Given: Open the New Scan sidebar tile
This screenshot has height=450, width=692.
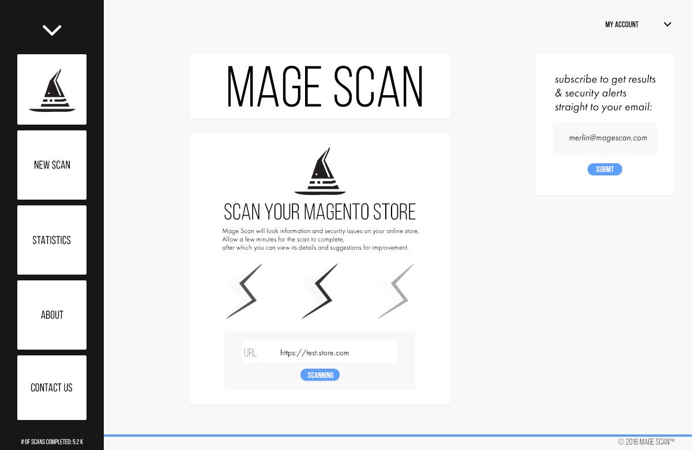Looking at the screenshot, I should click(x=52, y=165).
